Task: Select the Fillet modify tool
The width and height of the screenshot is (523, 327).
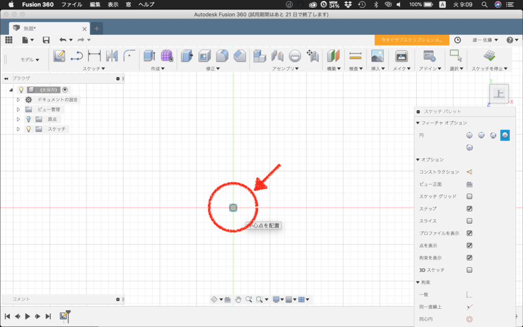Action: point(222,56)
